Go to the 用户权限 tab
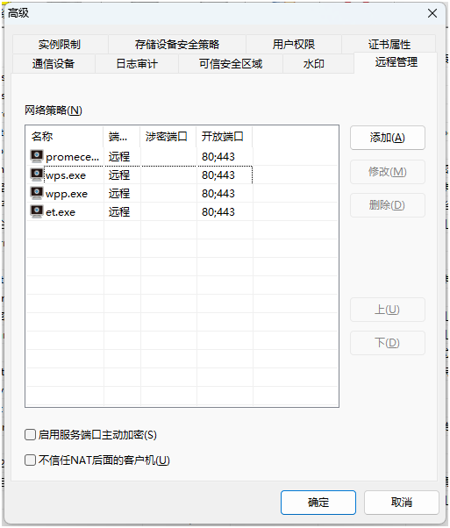 pos(294,44)
